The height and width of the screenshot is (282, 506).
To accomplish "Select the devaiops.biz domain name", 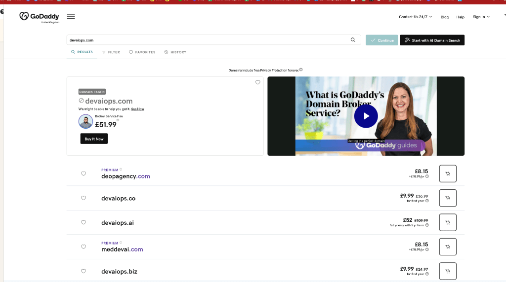I will [120, 271].
